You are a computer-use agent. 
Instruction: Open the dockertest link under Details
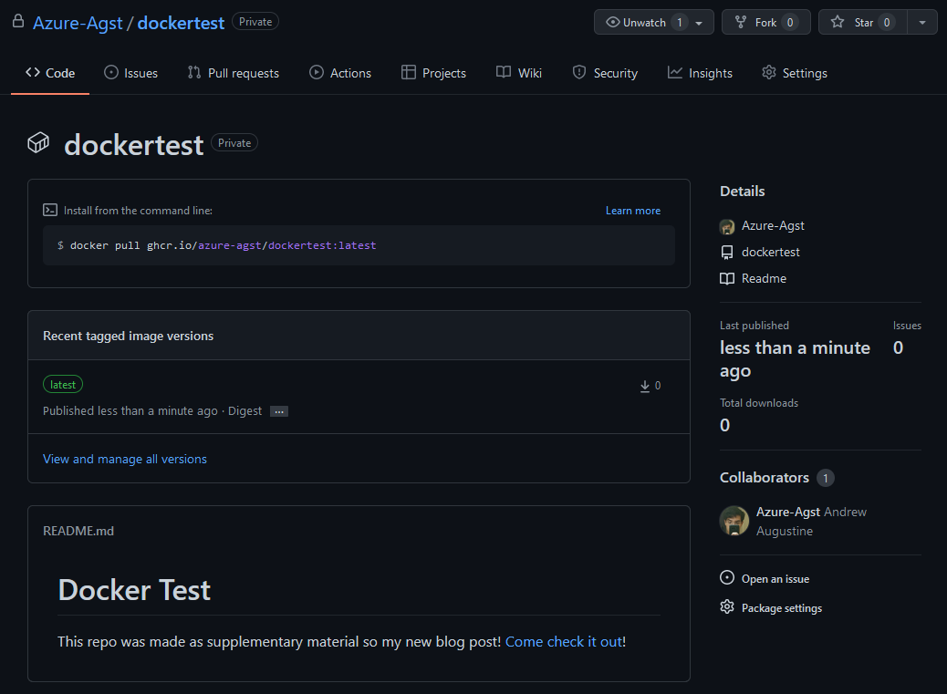pyautogui.click(x=771, y=253)
